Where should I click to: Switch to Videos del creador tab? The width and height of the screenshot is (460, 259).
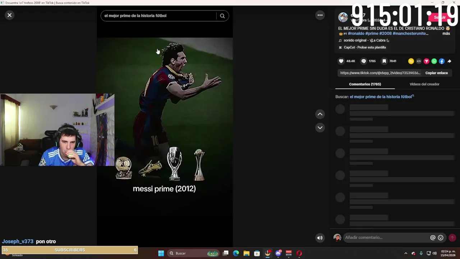pos(424,84)
